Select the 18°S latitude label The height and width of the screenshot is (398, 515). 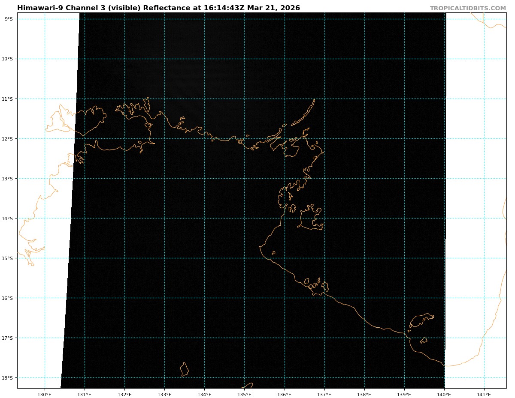point(9,378)
